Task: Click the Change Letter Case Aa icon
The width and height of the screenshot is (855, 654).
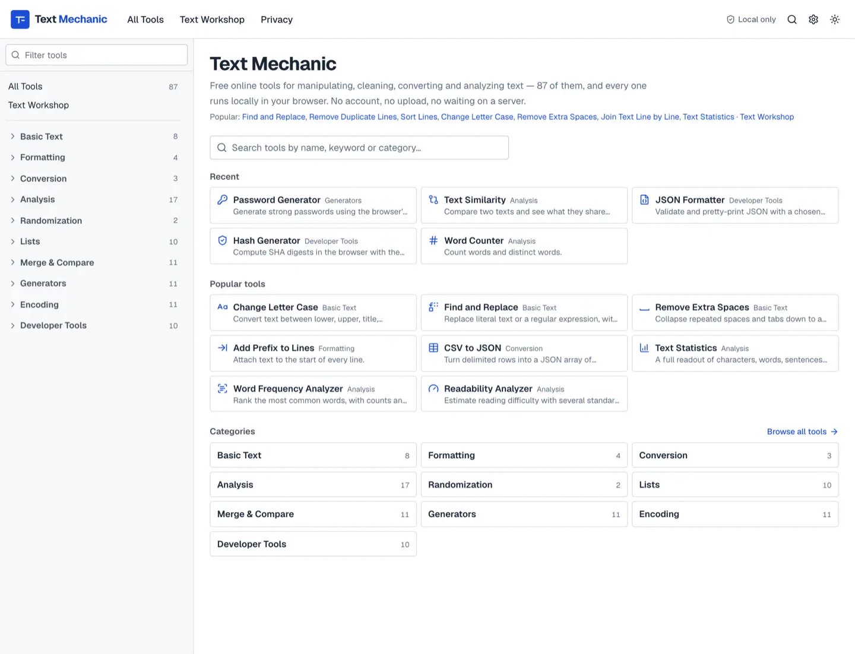Action: click(223, 307)
